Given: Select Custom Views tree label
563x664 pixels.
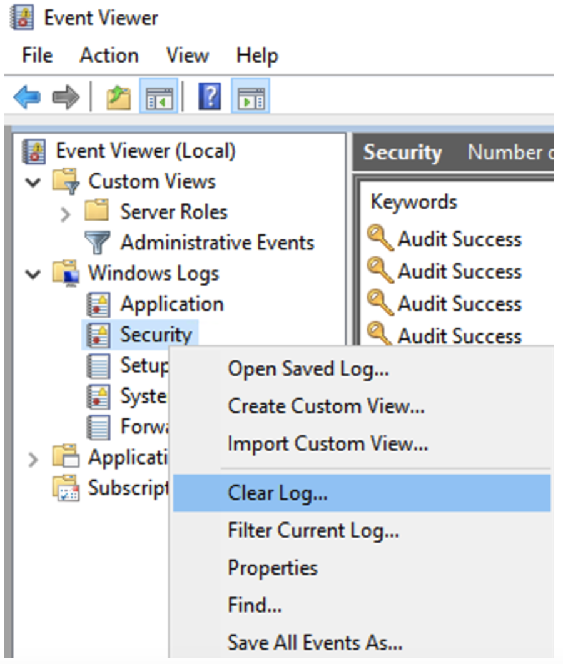Looking at the screenshot, I should point(152,182).
